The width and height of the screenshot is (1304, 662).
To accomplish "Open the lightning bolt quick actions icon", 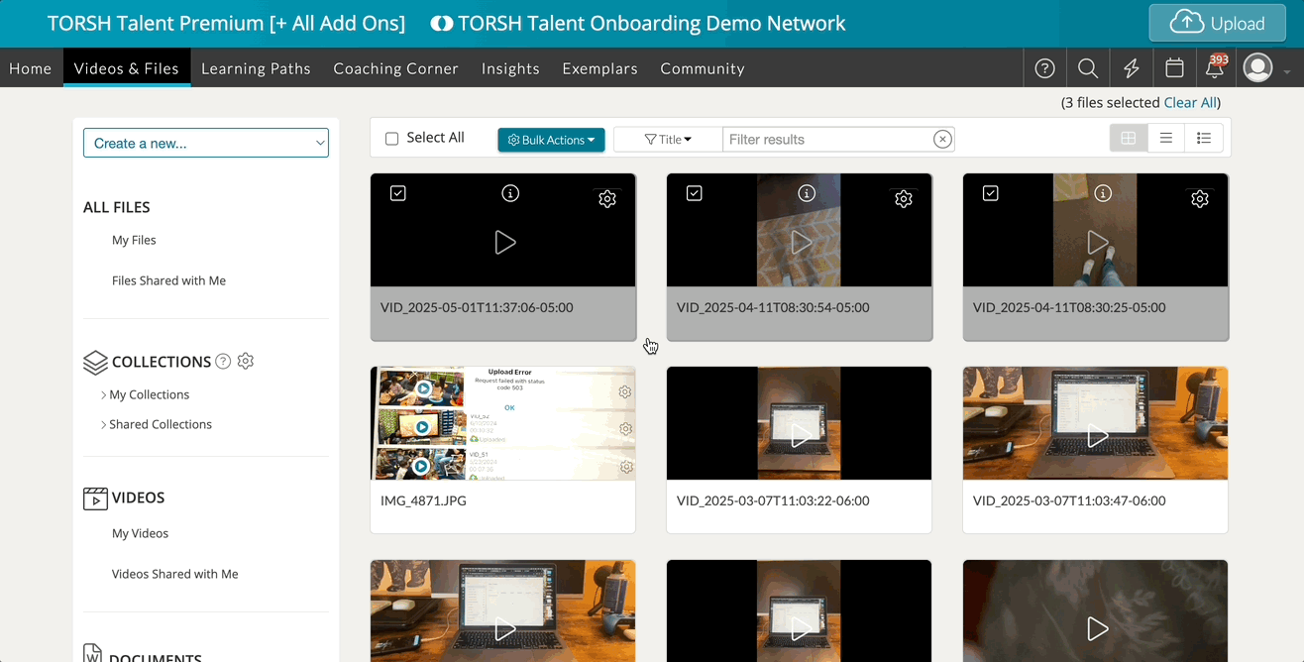I will coord(1131,68).
